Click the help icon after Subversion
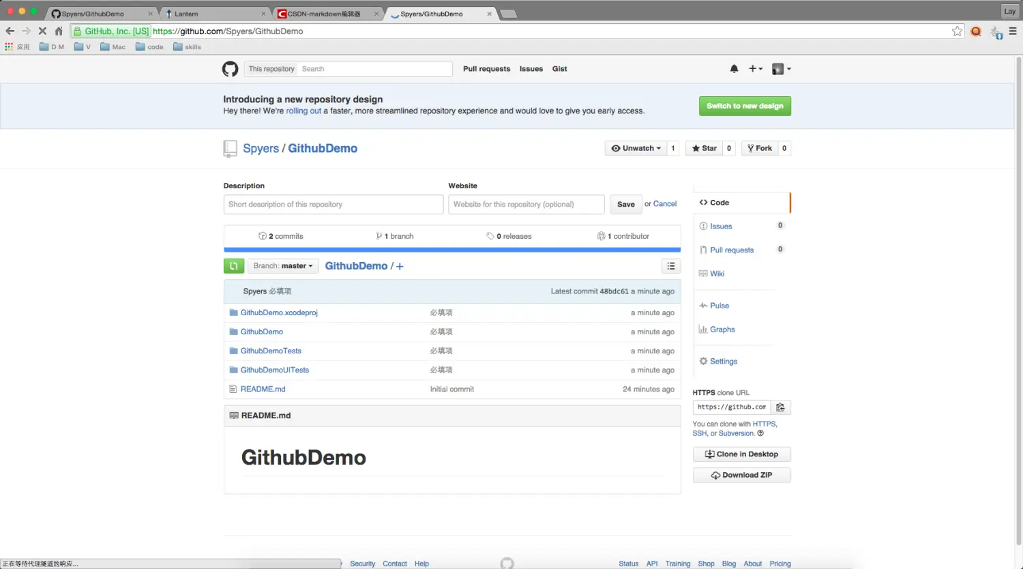The width and height of the screenshot is (1023, 569). coord(760,433)
